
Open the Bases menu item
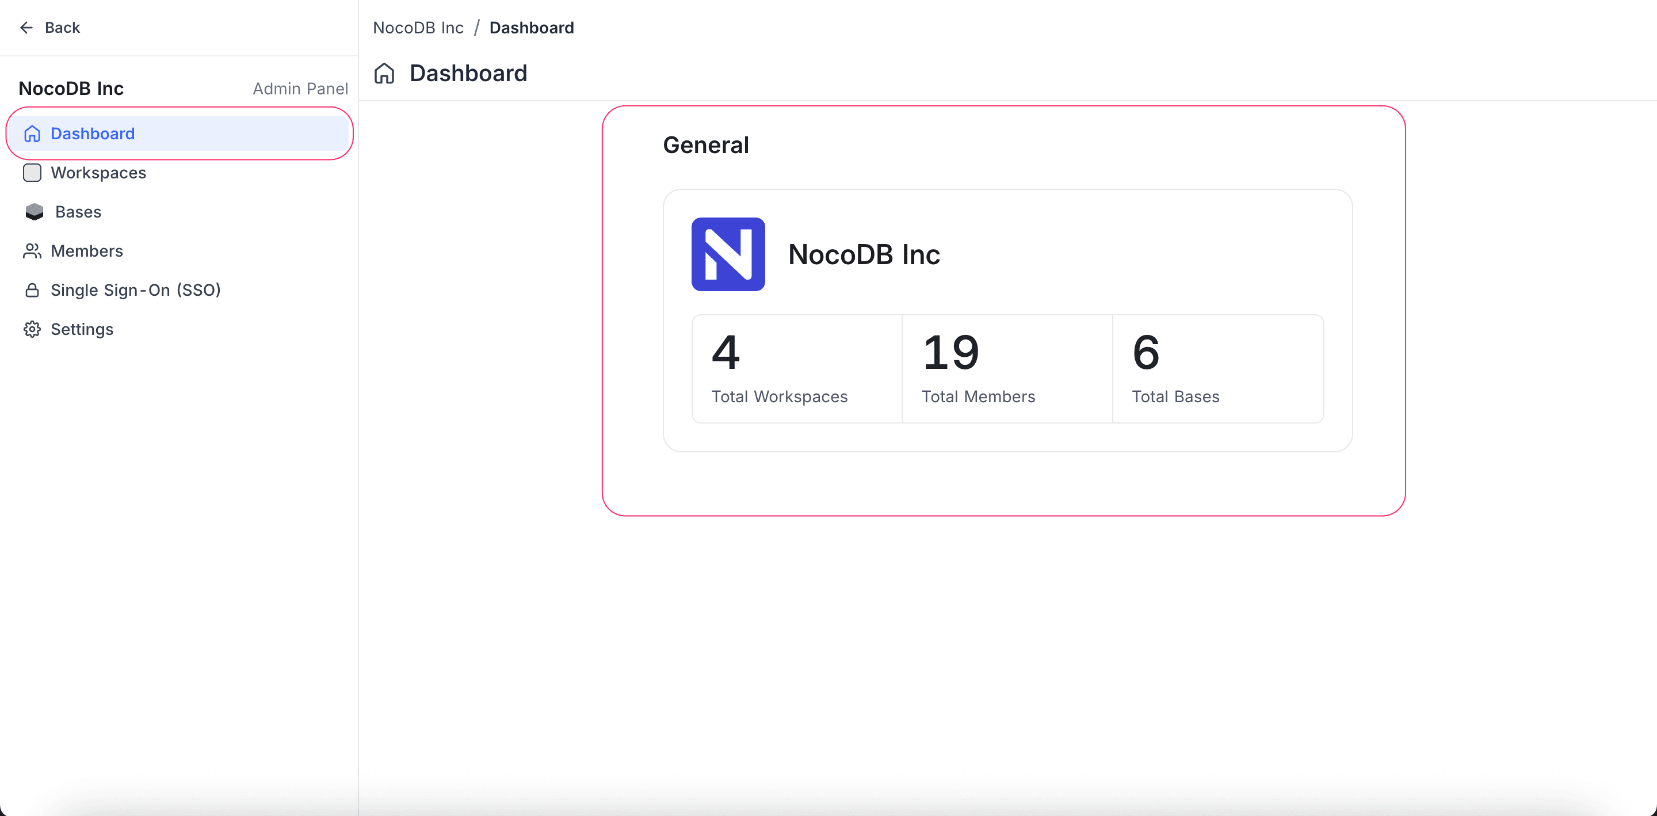click(x=78, y=212)
